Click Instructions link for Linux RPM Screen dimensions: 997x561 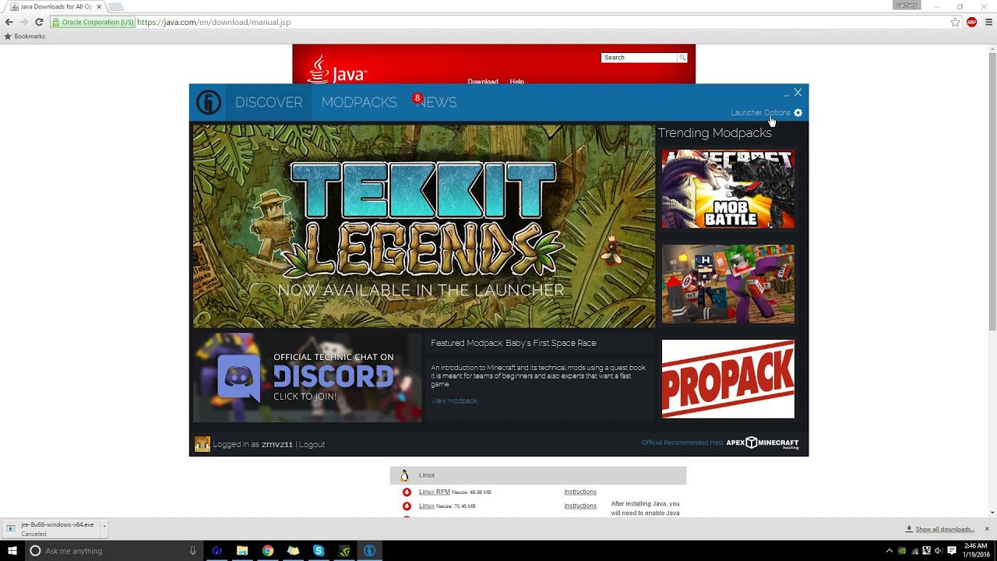[x=580, y=492]
